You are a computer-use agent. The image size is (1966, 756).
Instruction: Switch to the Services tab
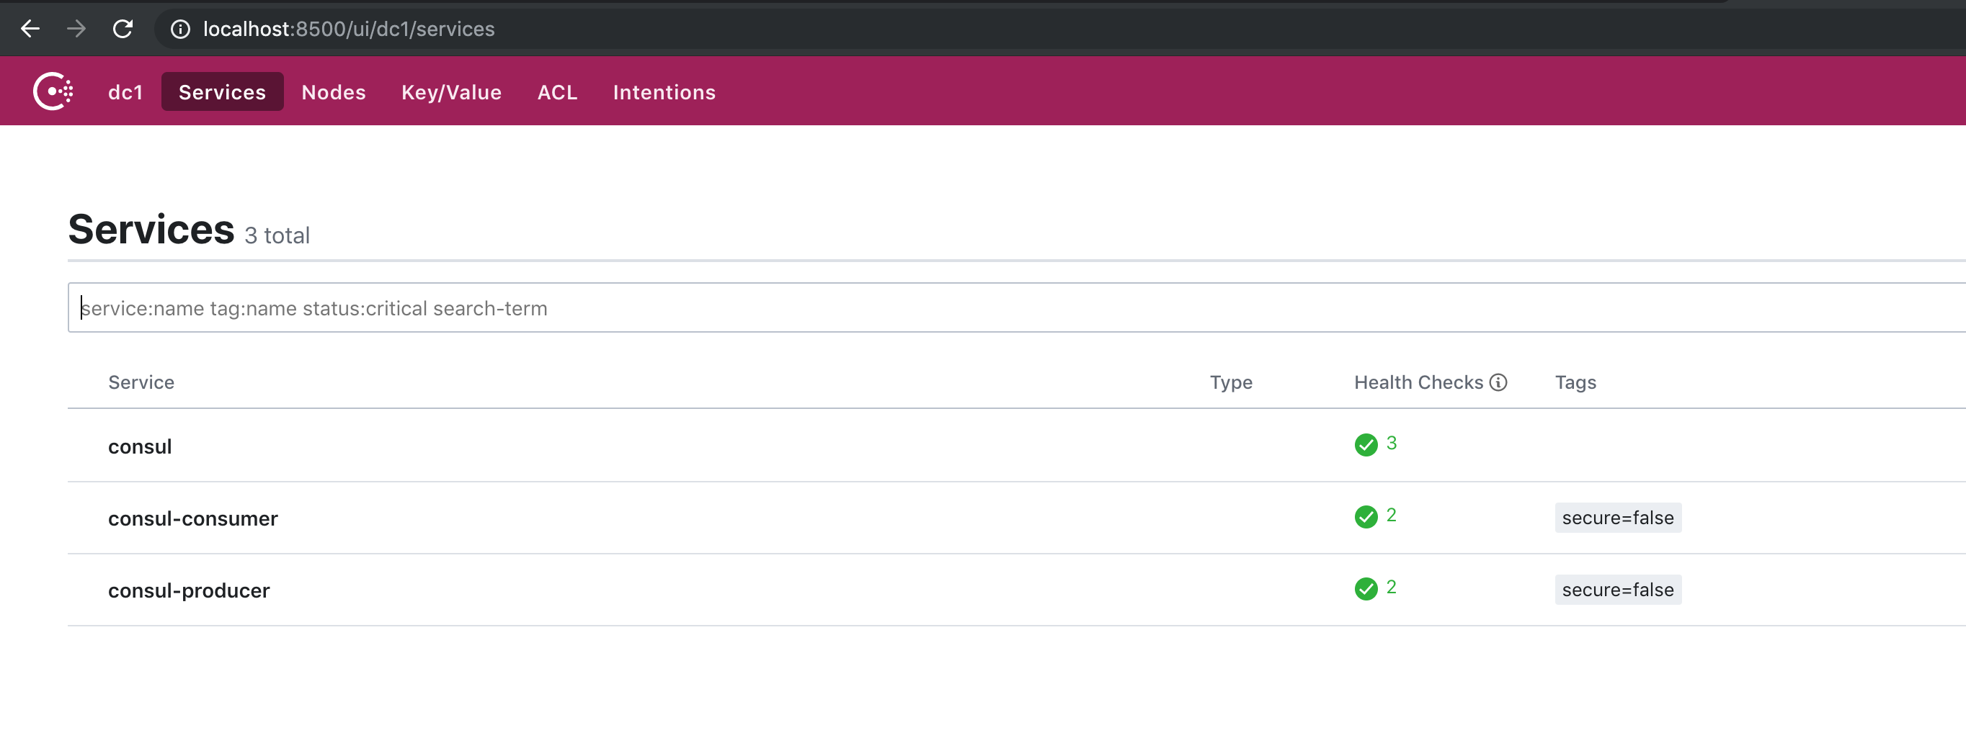point(222,91)
